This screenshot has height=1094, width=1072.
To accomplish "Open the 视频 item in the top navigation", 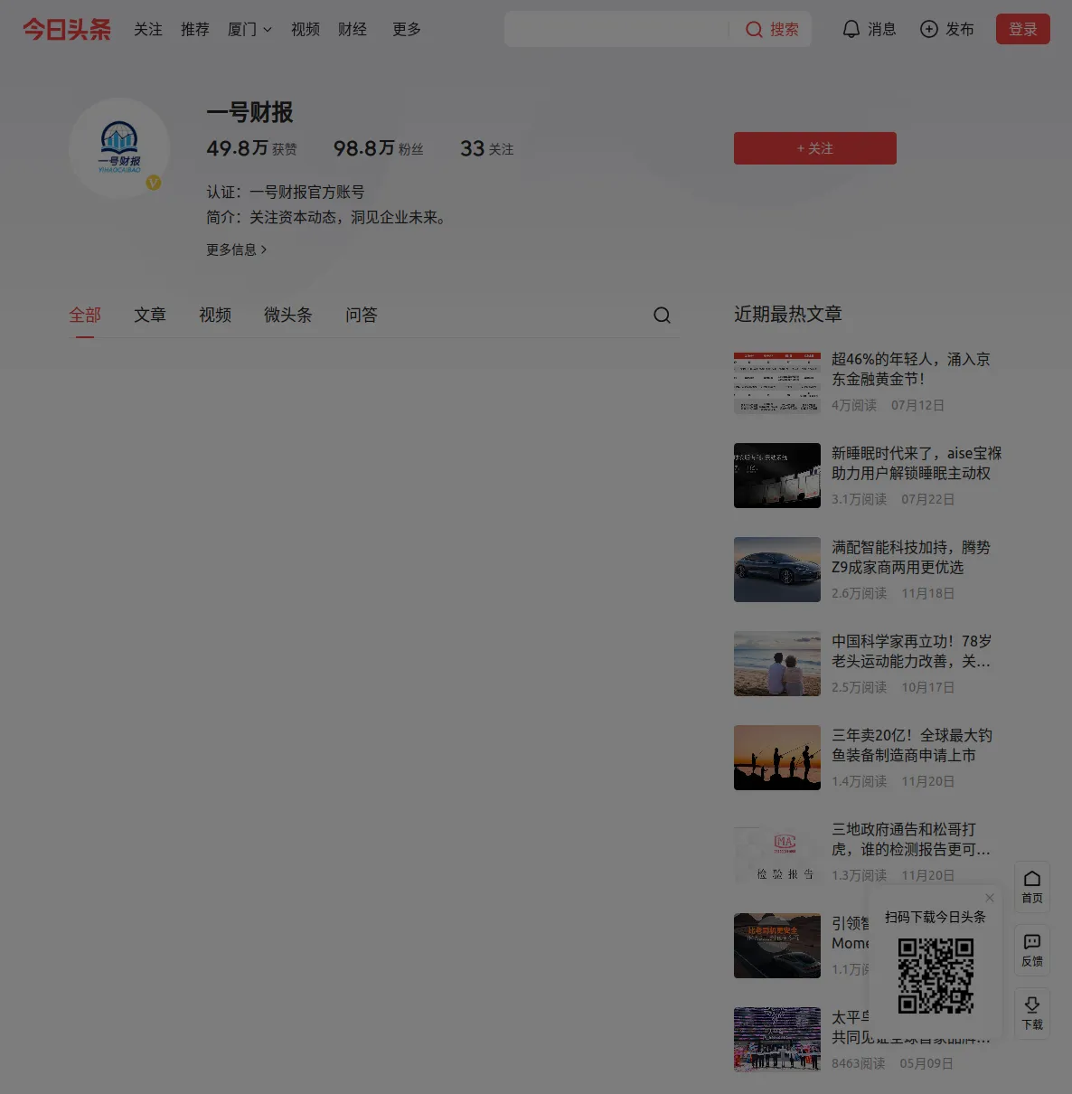I will [x=306, y=29].
